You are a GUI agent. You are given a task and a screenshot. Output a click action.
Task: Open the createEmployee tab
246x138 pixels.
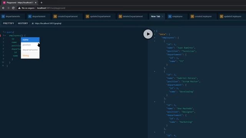[x=203, y=16]
